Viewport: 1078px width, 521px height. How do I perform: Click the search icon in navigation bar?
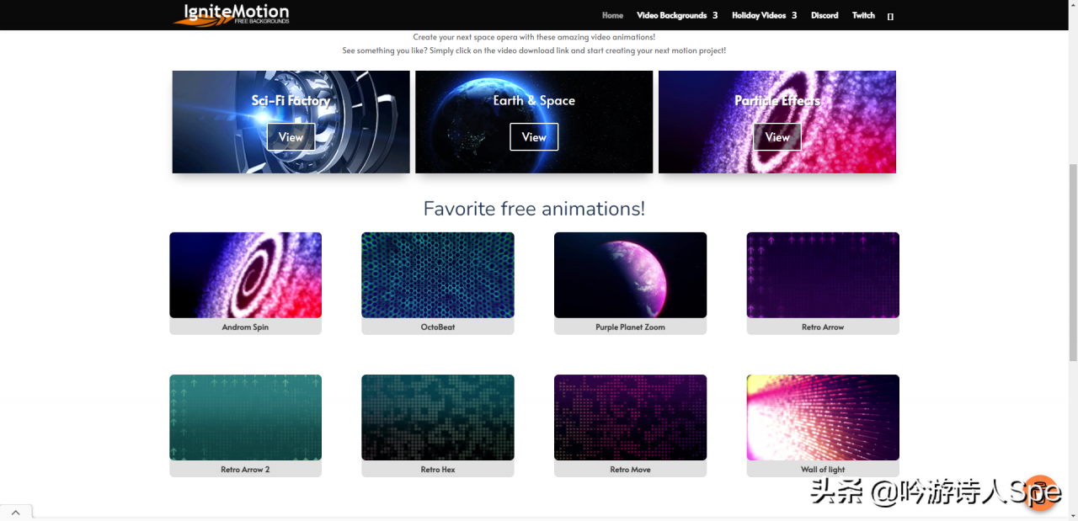click(890, 16)
